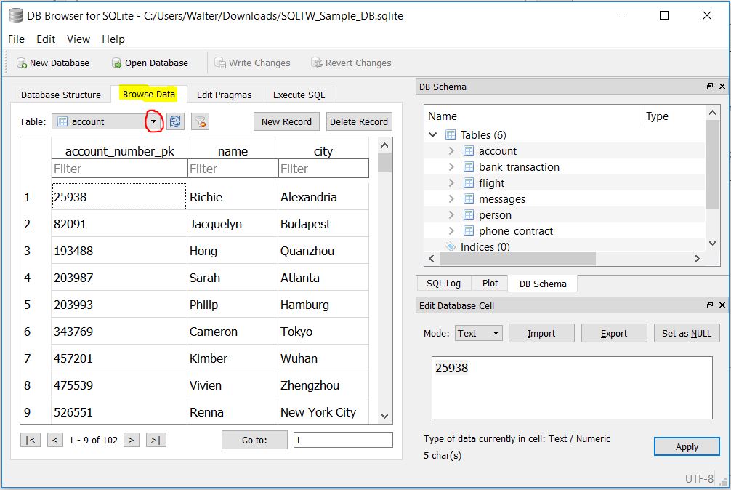The image size is (731, 490).
Task: Click the Delete Record button
Action: pos(359,121)
